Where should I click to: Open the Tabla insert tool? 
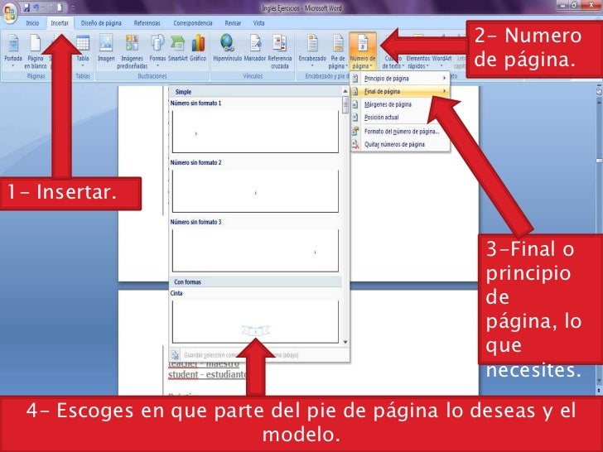[x=83, y=51]
